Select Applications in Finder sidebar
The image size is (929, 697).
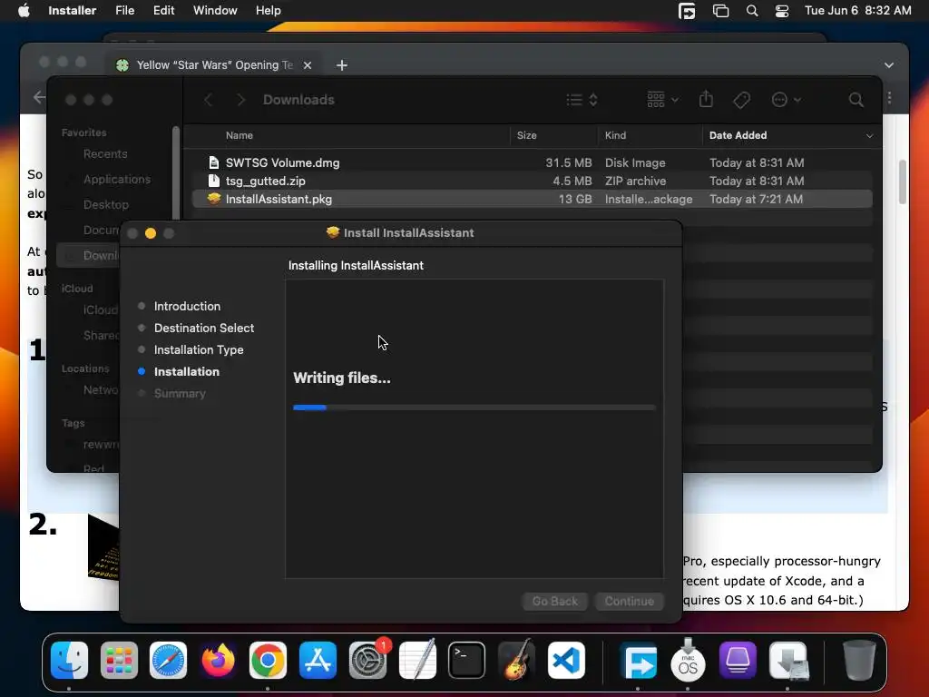[117, 179]
